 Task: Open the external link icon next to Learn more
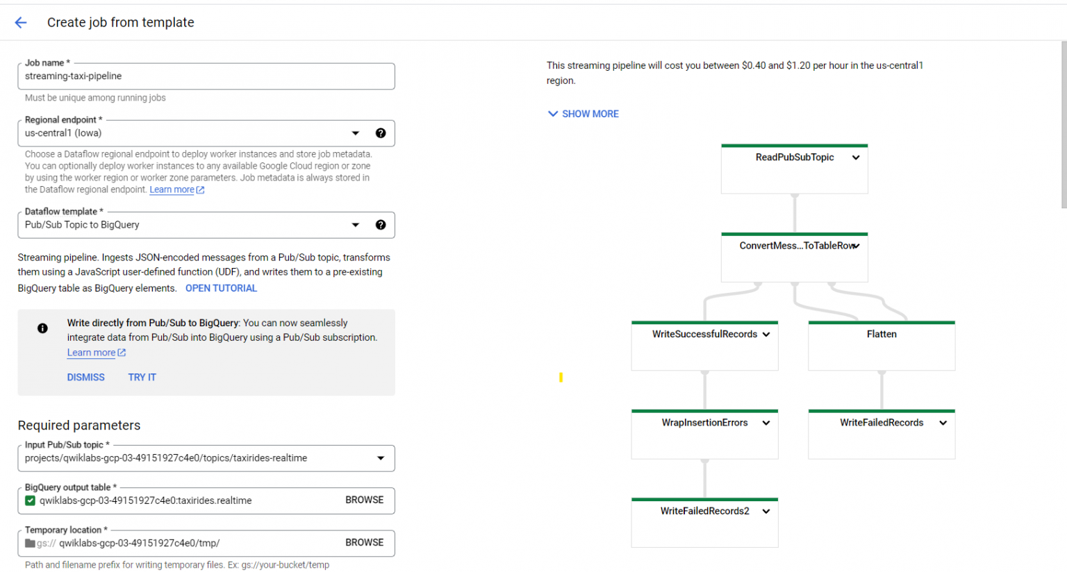(122, 353)
